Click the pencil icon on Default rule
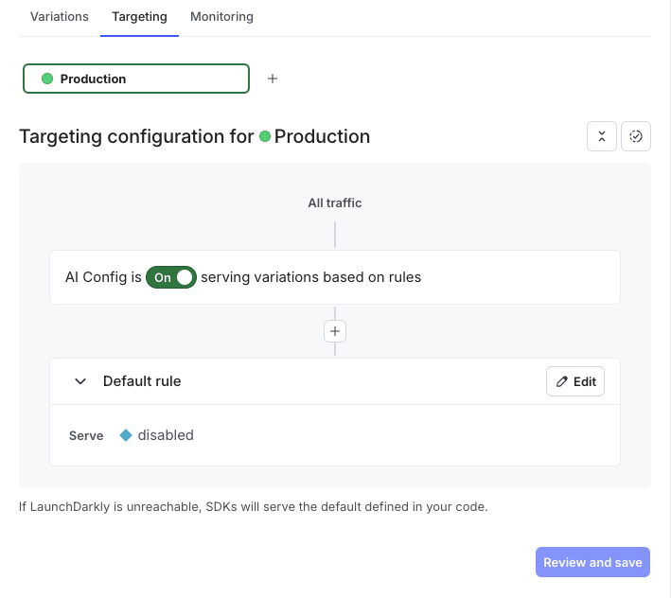 562,381
